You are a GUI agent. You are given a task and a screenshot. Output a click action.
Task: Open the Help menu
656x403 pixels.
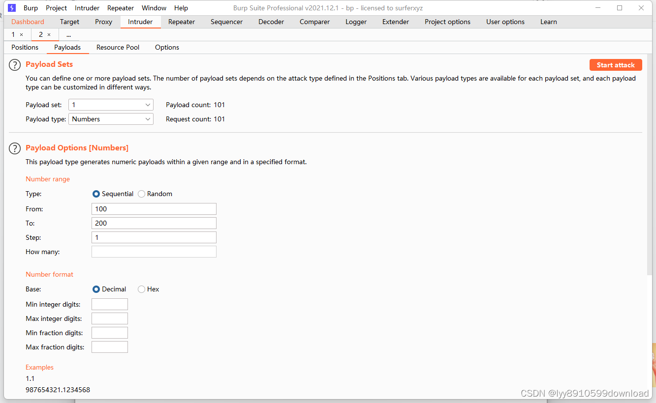coord(181,8)
